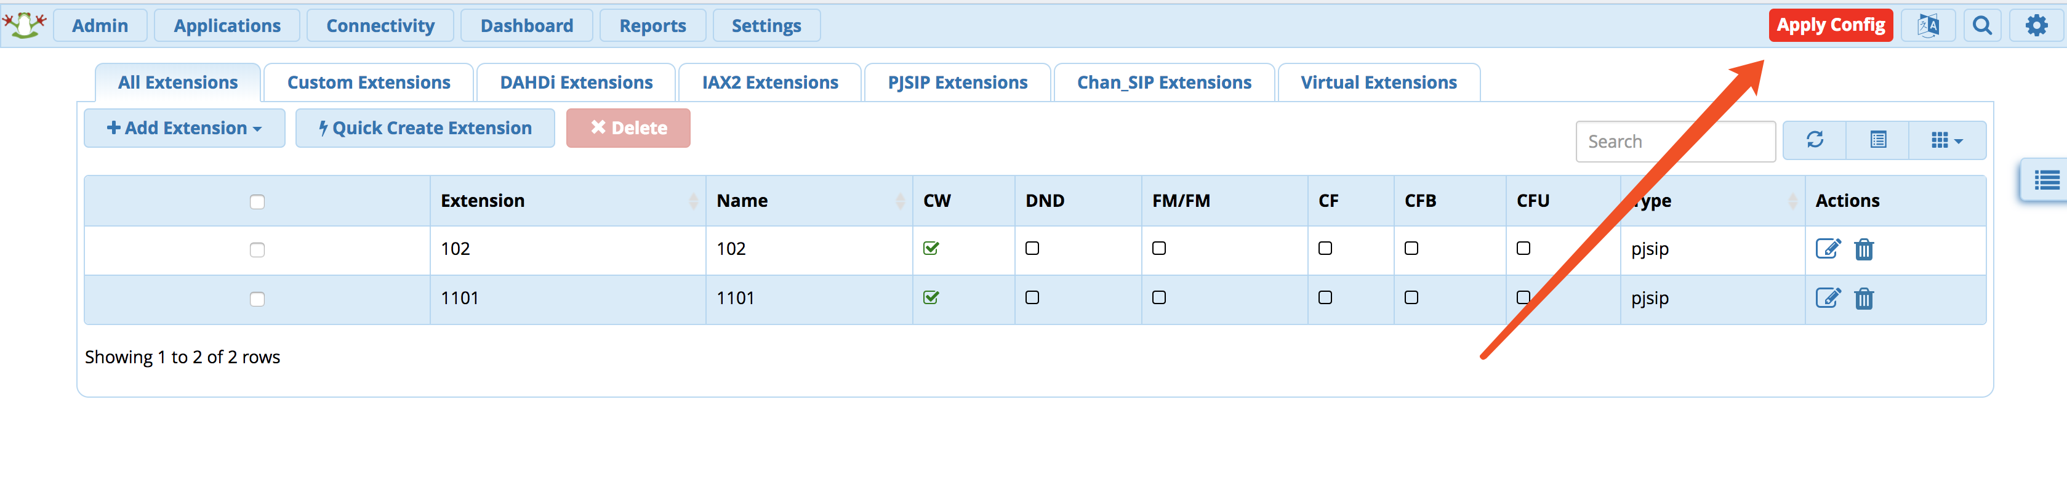
Task: Click the FreePBX frog logo
Action: 25,24
